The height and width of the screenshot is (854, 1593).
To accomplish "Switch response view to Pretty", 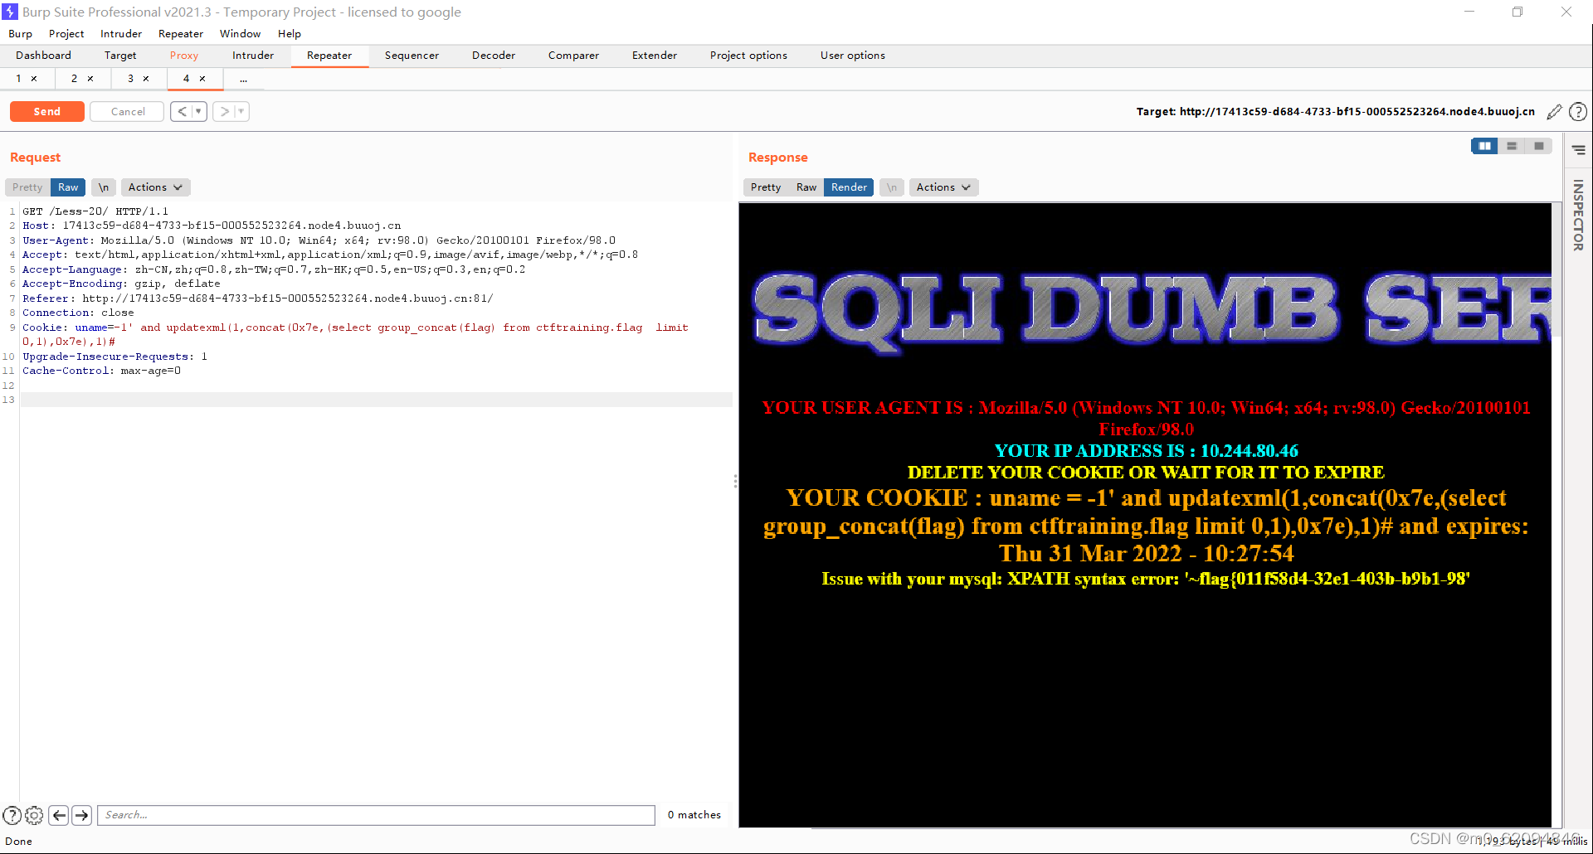I will coord(766,187).
